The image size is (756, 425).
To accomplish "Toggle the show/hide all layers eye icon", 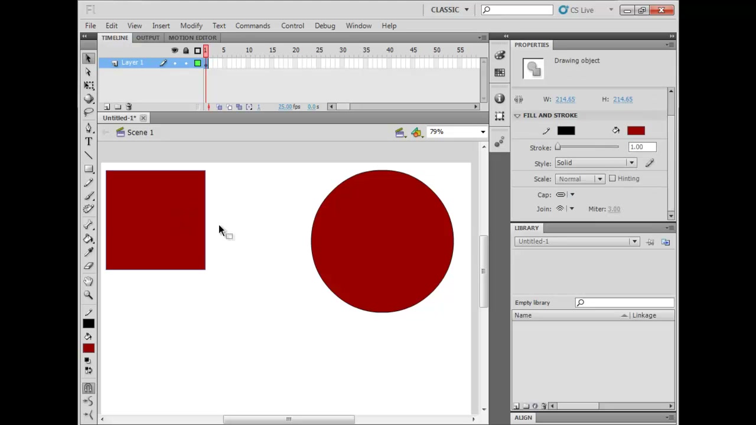I will (x=174, y=50).
